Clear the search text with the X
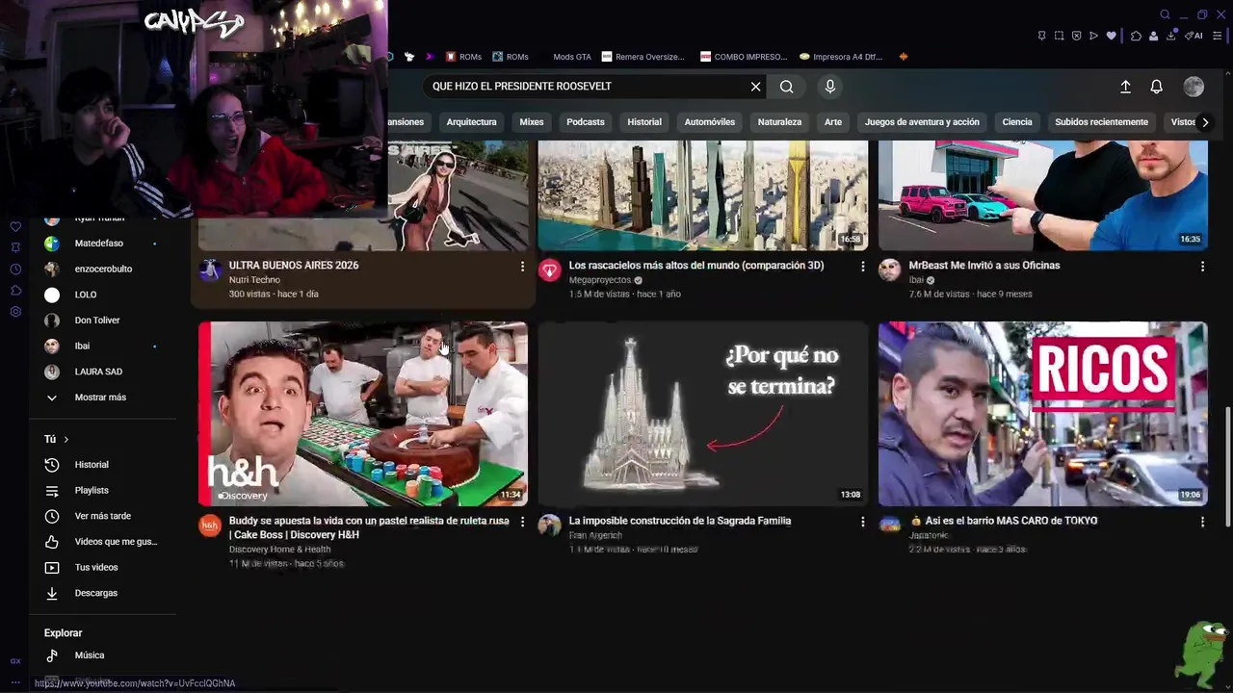Image resolution: width=1233 pixels, height=693 pixels. (756, 87)
